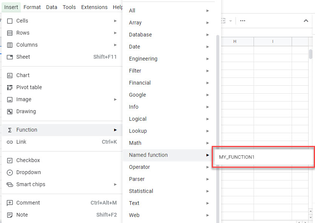Open the Format menu
The height and width of the screenshot is (223, 315).
[x=32, y=7]
